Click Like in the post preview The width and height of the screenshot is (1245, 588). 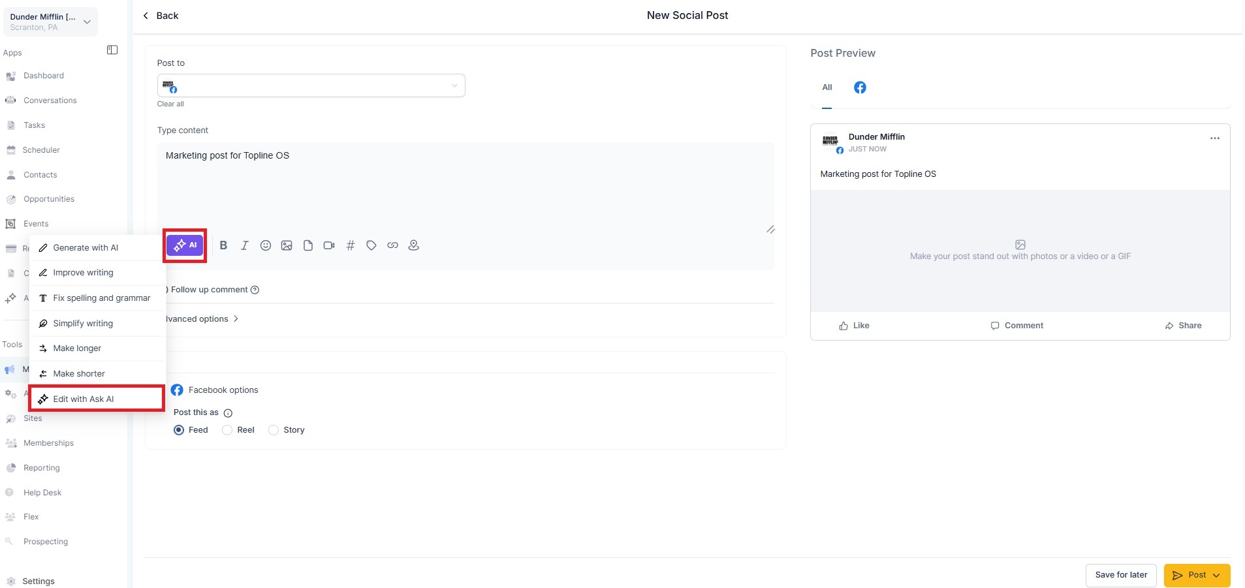(854, 326)
